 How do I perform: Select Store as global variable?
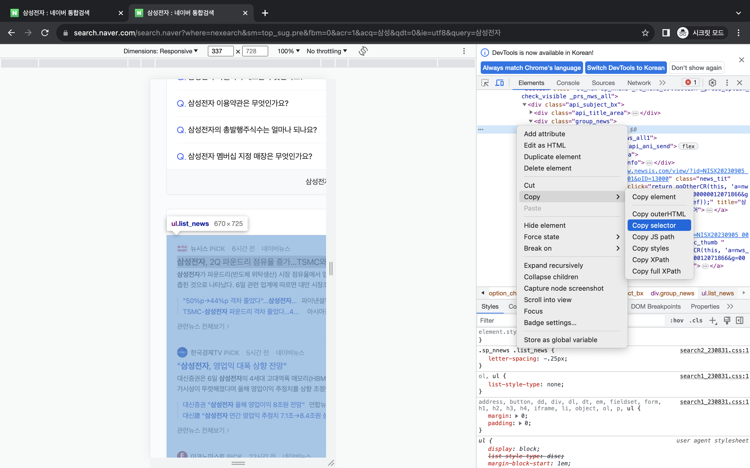(572, 340)
